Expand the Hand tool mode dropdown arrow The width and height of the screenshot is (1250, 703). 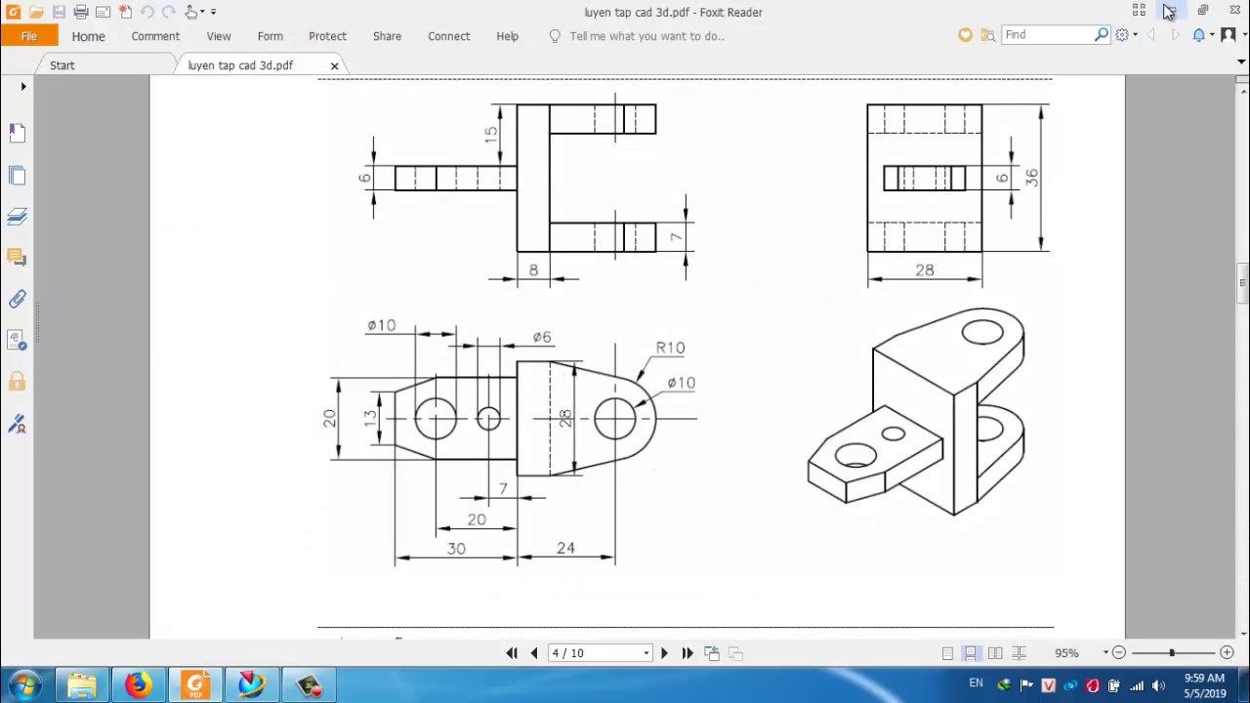[202, 12]
